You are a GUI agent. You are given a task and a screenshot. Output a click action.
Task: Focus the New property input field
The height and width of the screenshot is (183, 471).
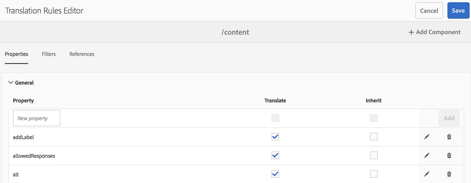point(36,118)
